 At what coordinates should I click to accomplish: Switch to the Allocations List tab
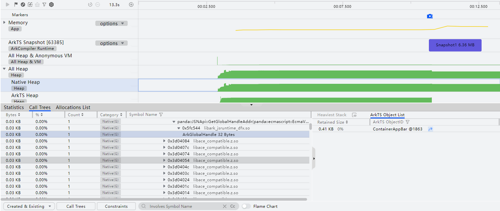click(73, 108)
